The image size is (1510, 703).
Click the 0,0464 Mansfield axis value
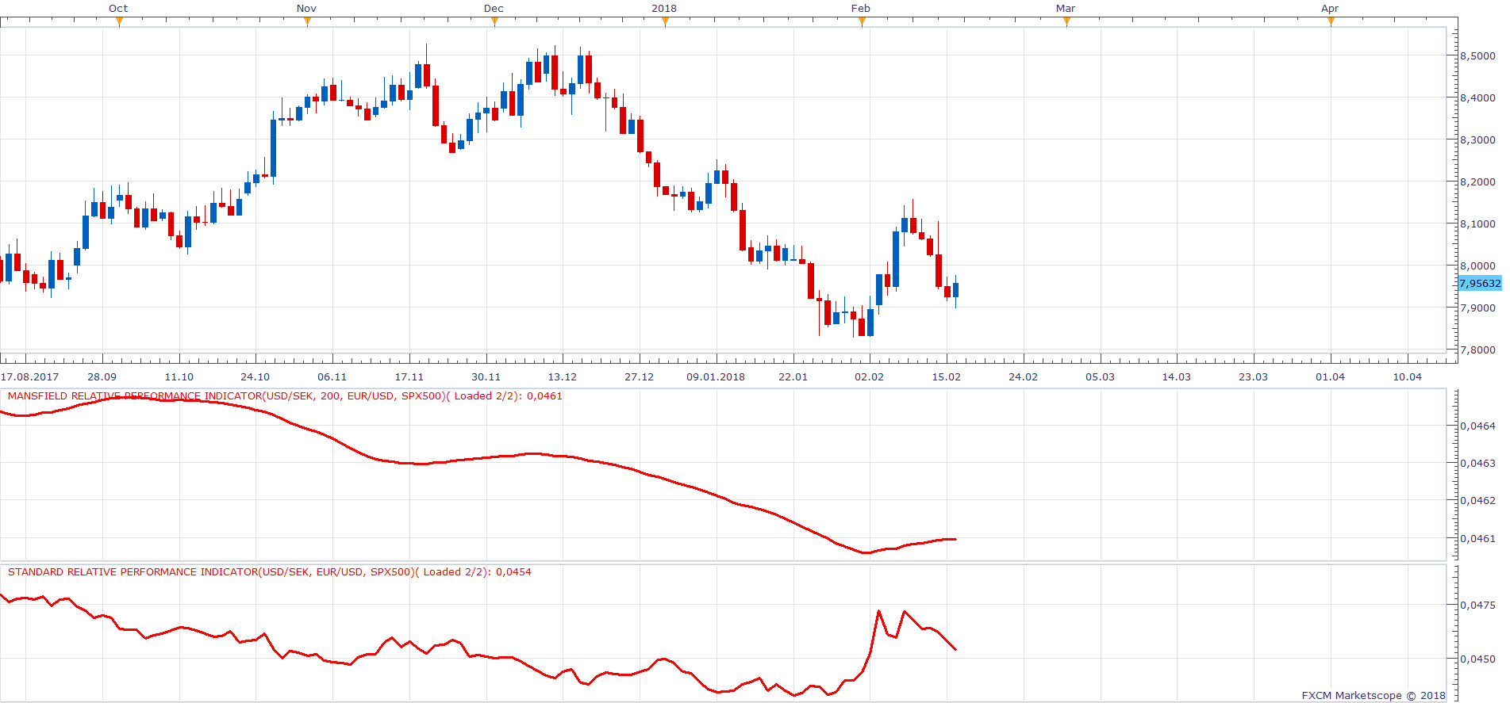1477,426
